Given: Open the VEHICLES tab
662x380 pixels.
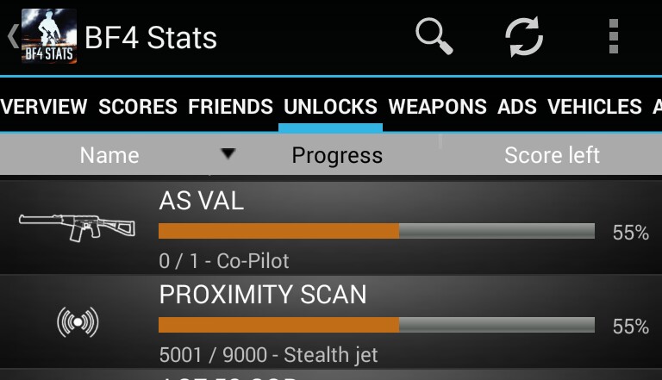Looking at the screenshot, I should pyautogui.click(x=595, y=107).
